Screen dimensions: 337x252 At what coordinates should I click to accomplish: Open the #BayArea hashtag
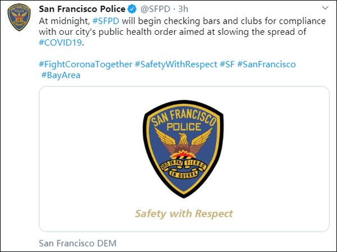(61, 75)
